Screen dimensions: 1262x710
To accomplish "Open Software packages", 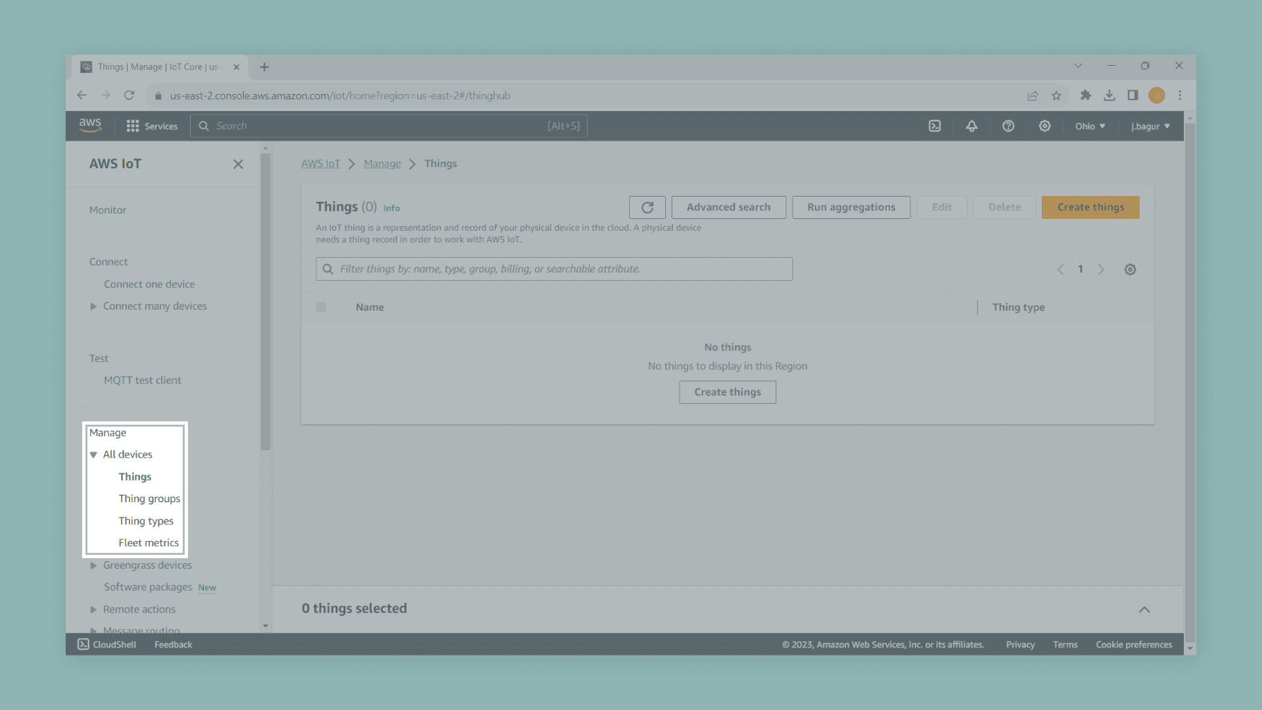I will pyautogui.click(x=148, y=587).
